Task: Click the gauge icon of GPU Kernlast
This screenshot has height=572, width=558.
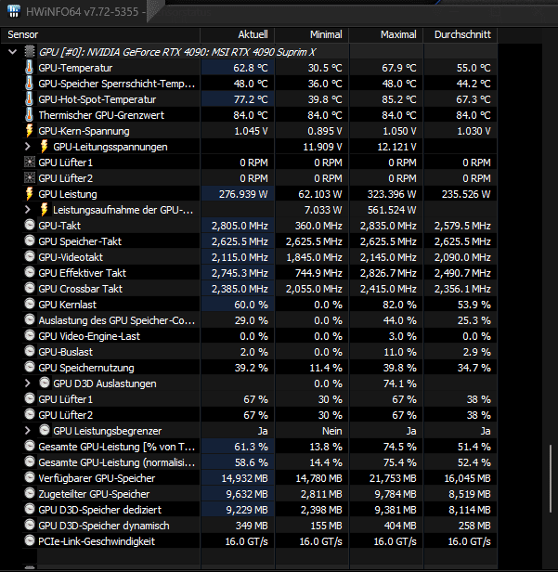Action: (30, 304)
